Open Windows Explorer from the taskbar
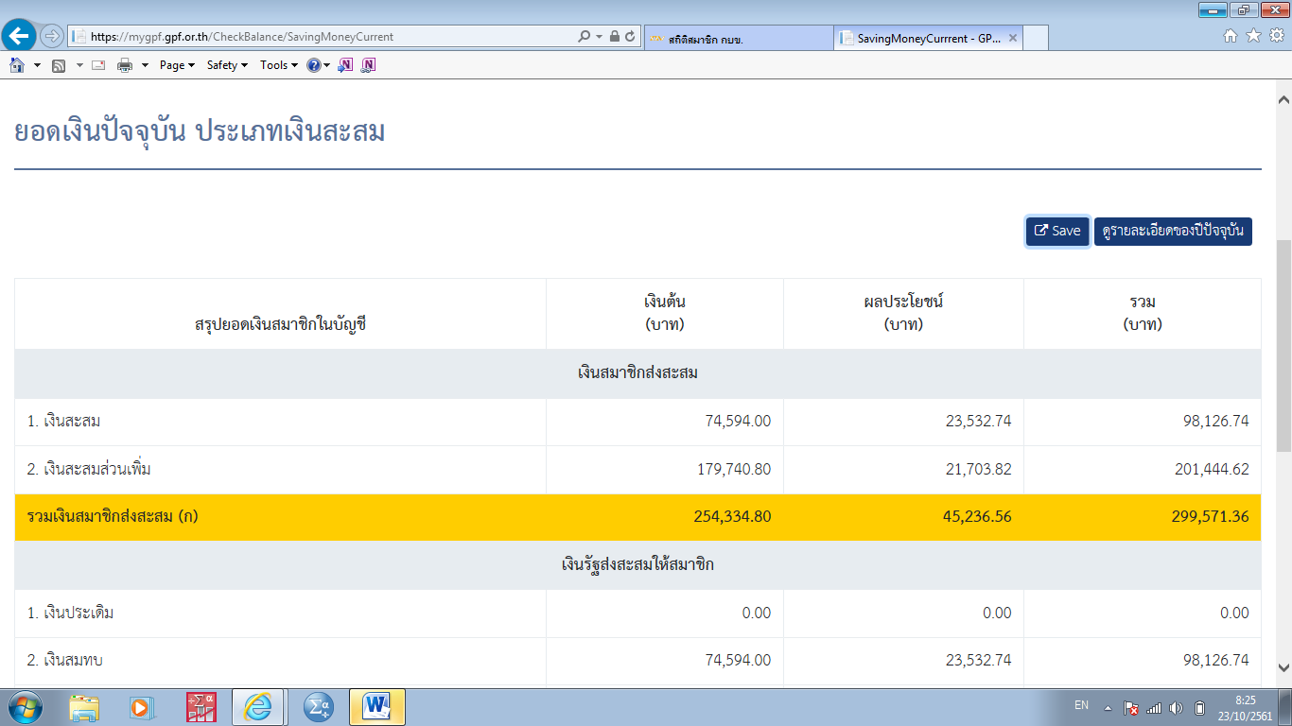Screen dimensions: 1292x726 coord(84,706)
